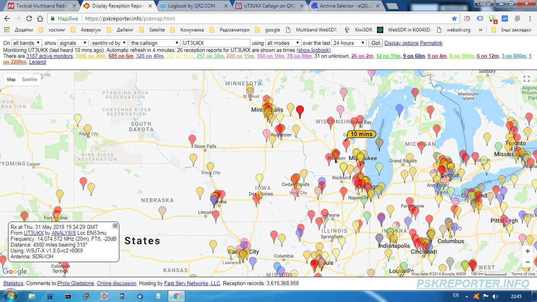Click the Google logo on the map
The height and width of the screenshot is (302, 537).
(x=15, y=271)
